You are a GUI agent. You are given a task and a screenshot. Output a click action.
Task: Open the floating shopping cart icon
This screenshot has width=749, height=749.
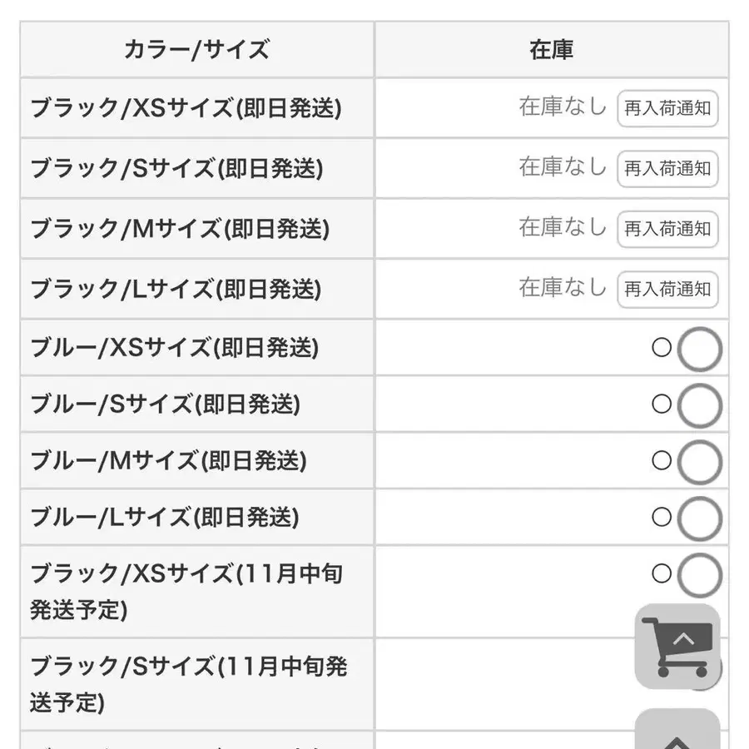tap(677, 647)
